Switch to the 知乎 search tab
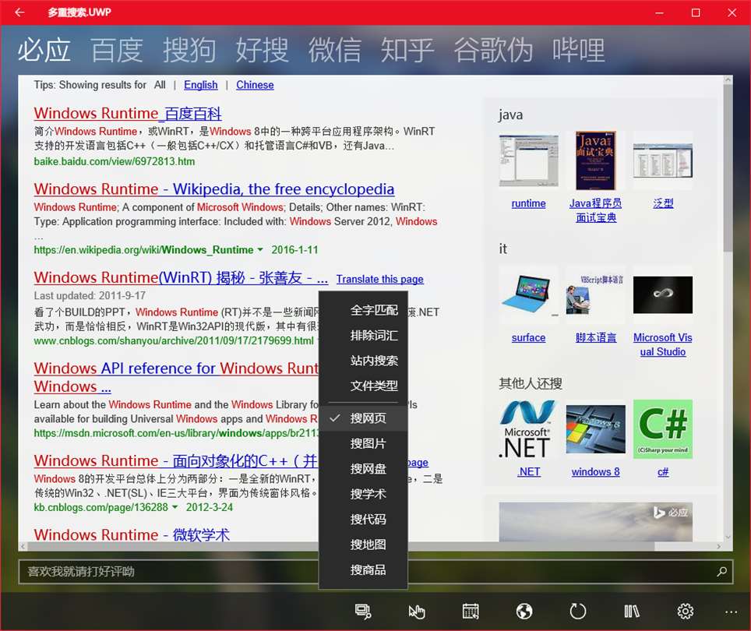This screenshot has width=751, height=631. coord(407,50)
